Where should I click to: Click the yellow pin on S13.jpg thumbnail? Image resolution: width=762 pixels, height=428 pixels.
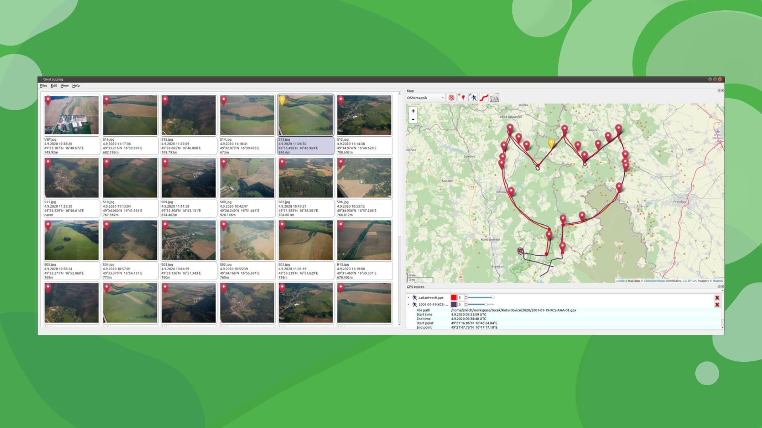(x=282, y=101)
